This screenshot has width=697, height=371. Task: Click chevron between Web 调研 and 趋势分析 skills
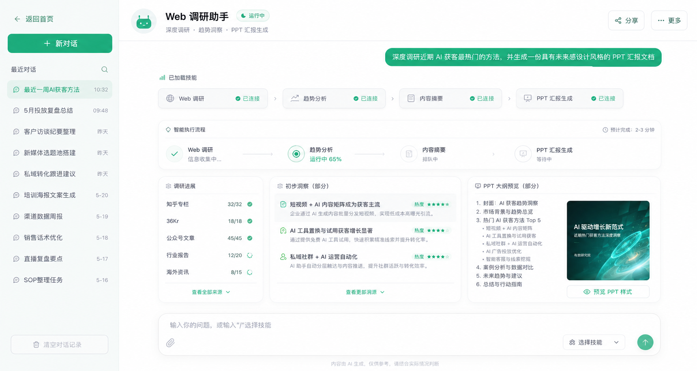pyautogui.click(x=275, y=99)
